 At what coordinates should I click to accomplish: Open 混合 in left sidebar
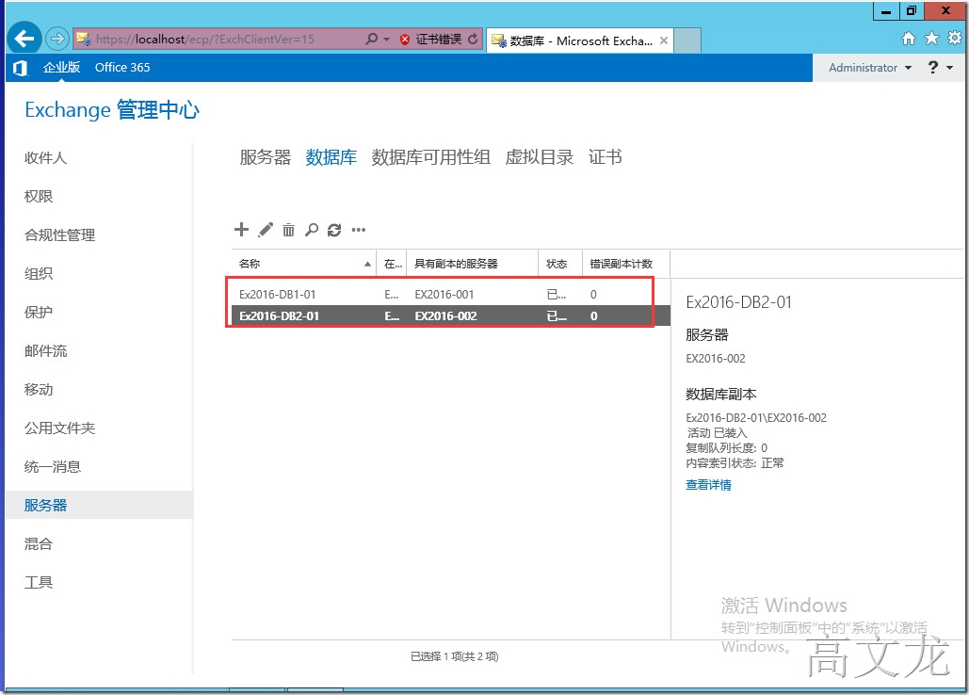(39, 543)
